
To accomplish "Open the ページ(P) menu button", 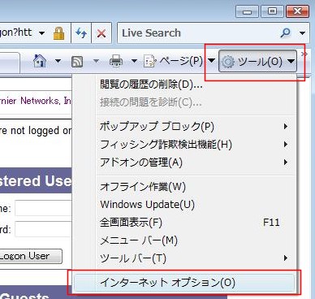I will coord(179,61).
